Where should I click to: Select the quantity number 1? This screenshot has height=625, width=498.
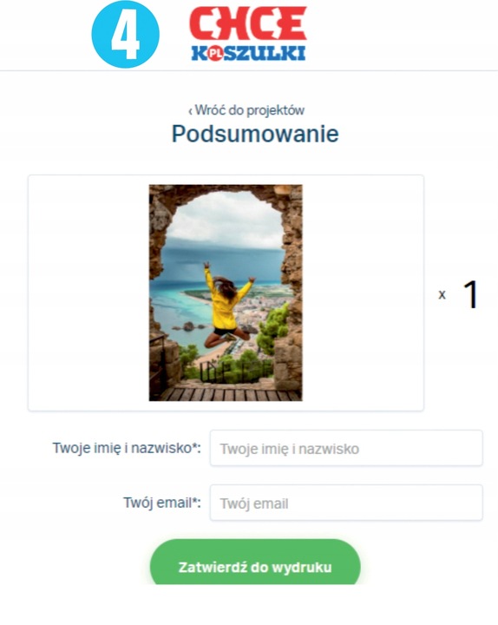471,294
